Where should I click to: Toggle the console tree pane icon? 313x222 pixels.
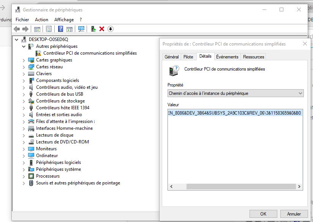point(36,29)
